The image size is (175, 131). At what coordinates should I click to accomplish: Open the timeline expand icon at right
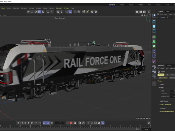click(x=149, y=123)
